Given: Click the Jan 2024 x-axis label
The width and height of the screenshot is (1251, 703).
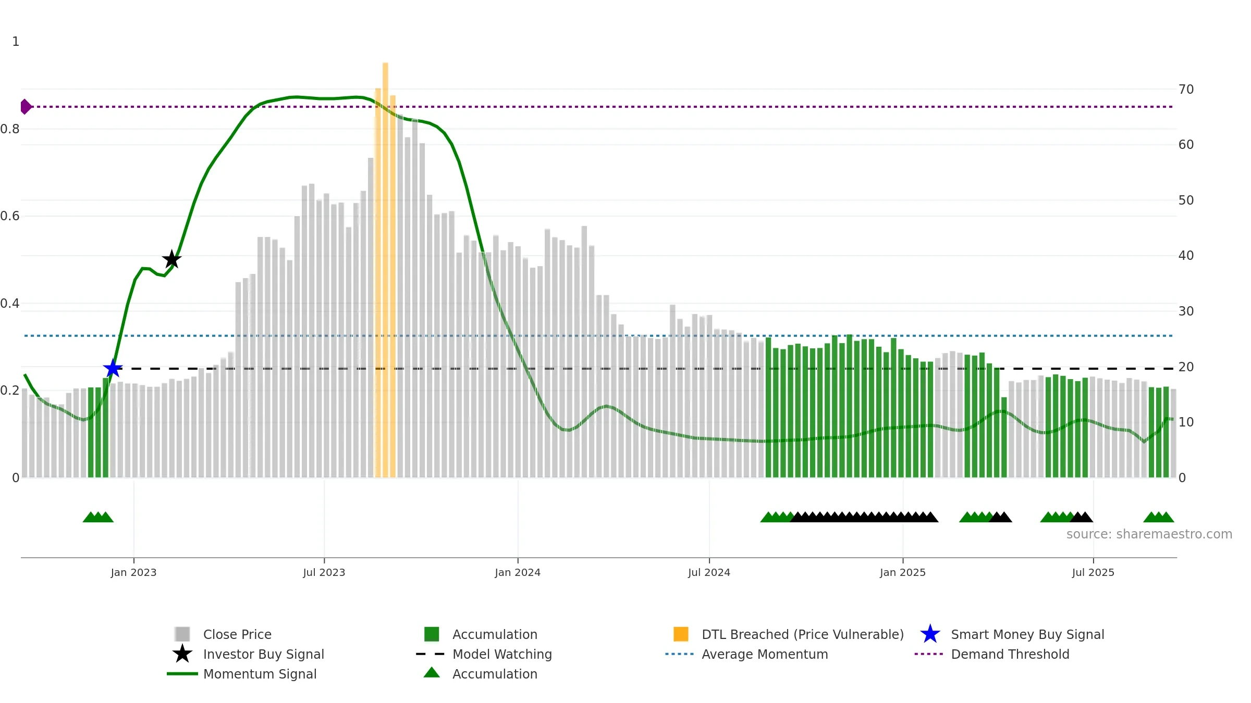Looking at the screenshot, I should point(518,573).
